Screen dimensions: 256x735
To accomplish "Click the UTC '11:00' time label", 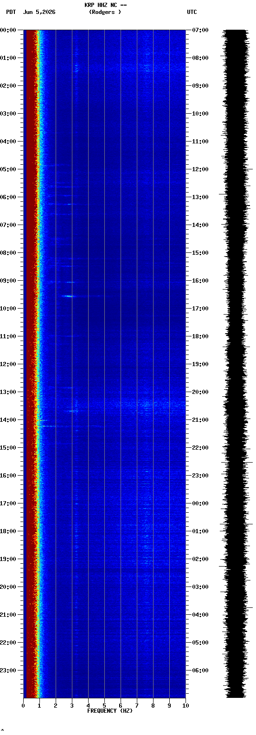I will pos(200,142).
